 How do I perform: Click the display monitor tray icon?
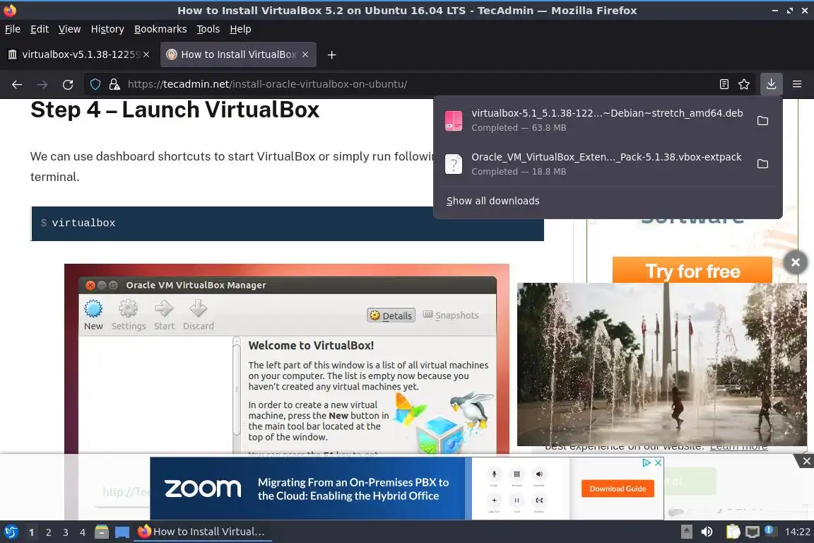(753, 532)
